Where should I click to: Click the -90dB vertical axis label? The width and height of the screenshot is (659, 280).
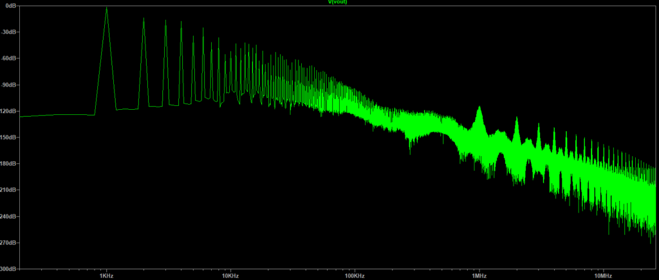tap(8, 84)
